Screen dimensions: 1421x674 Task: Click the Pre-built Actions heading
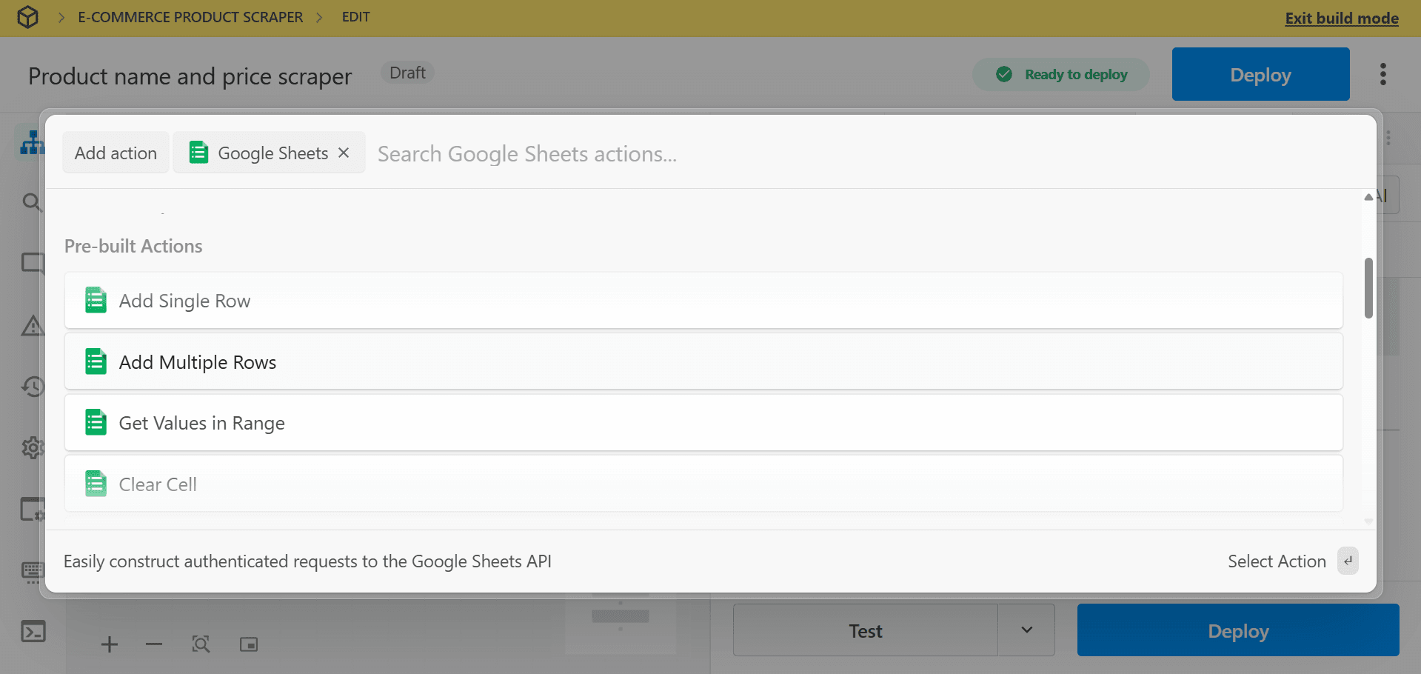click(133, 246)
